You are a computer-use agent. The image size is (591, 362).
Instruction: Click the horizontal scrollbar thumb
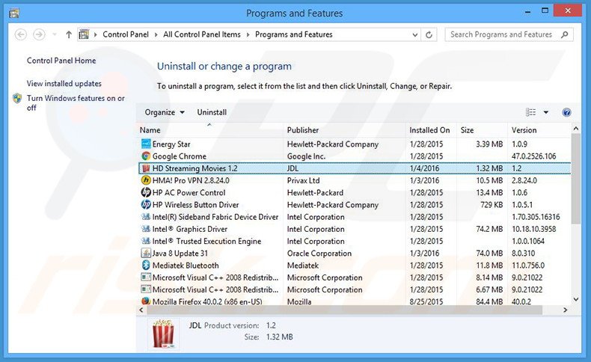pos(344,310)
